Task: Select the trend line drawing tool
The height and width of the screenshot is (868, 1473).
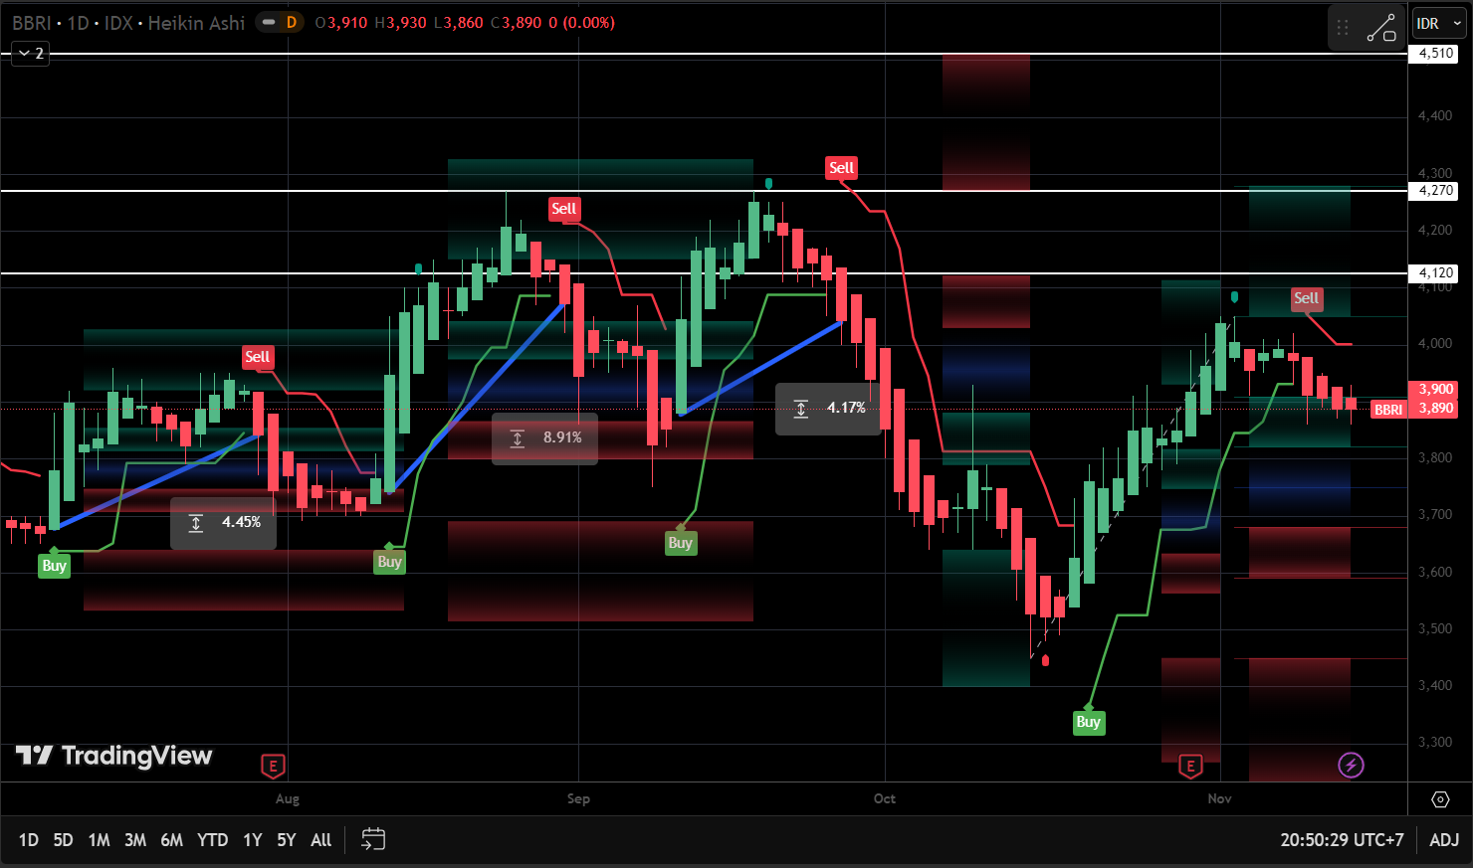Action: (x=1381, y=29)
